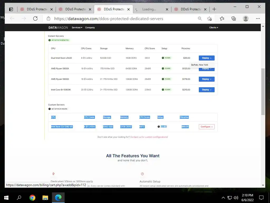Open Google Chrome from the taskbar
The height and width of the screenshot is (203, 270).
click(32, 198)
